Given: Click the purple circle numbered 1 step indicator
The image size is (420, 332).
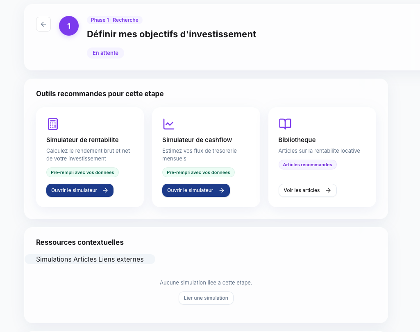Looking at the screenshot, I should [69, 25].
